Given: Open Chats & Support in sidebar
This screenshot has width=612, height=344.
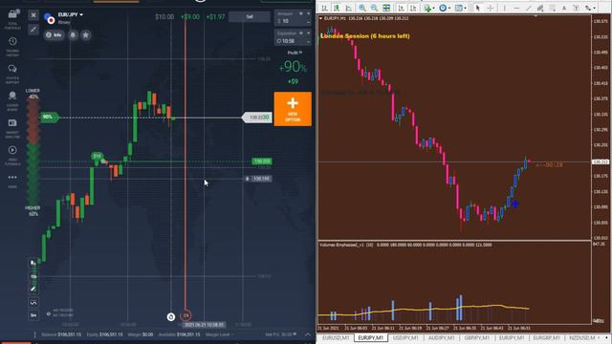Looking at the screenshot, I should (12, 75).
